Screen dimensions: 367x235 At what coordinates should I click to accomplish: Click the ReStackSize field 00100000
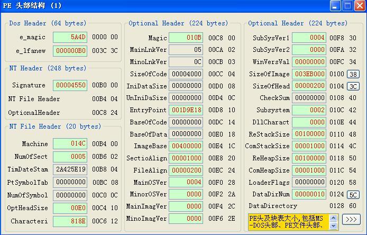tap(309, 134)
